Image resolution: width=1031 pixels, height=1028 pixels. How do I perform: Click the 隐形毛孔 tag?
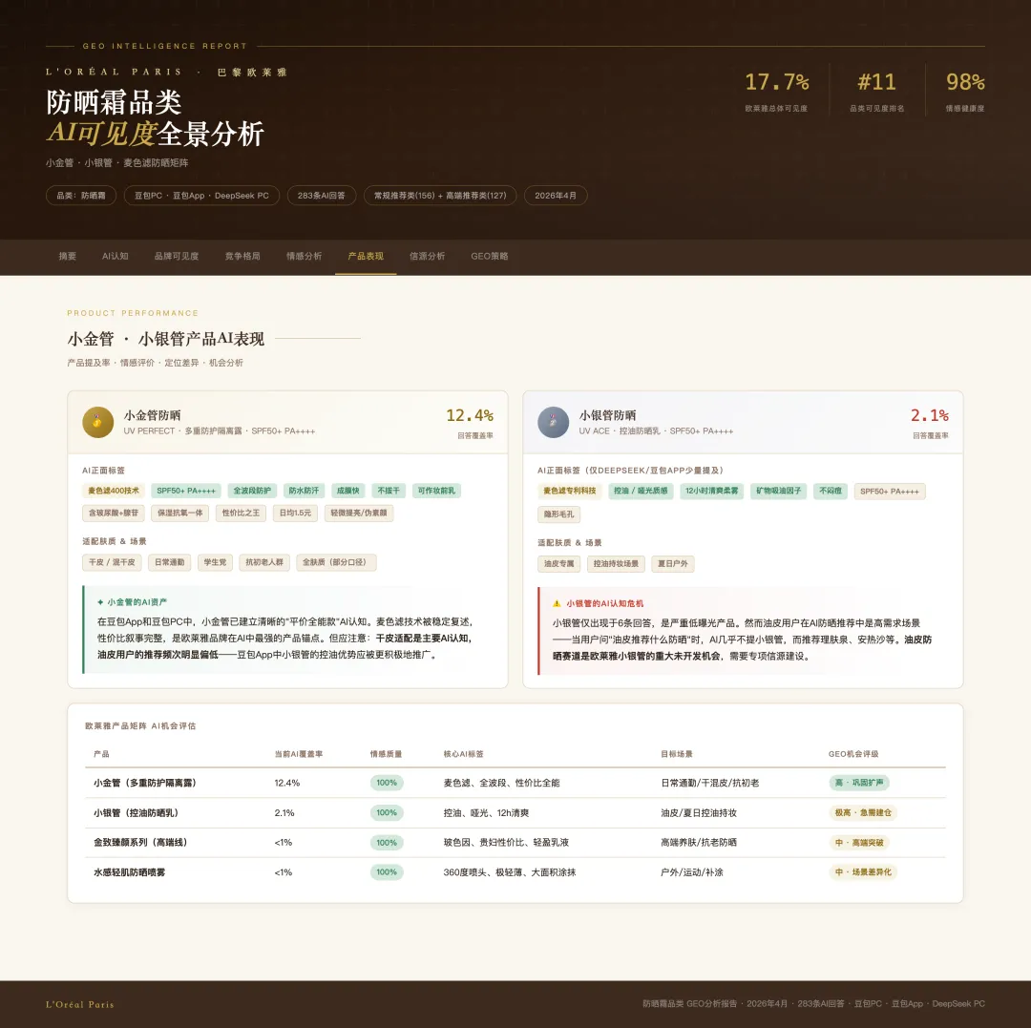[x=558, y=514]
